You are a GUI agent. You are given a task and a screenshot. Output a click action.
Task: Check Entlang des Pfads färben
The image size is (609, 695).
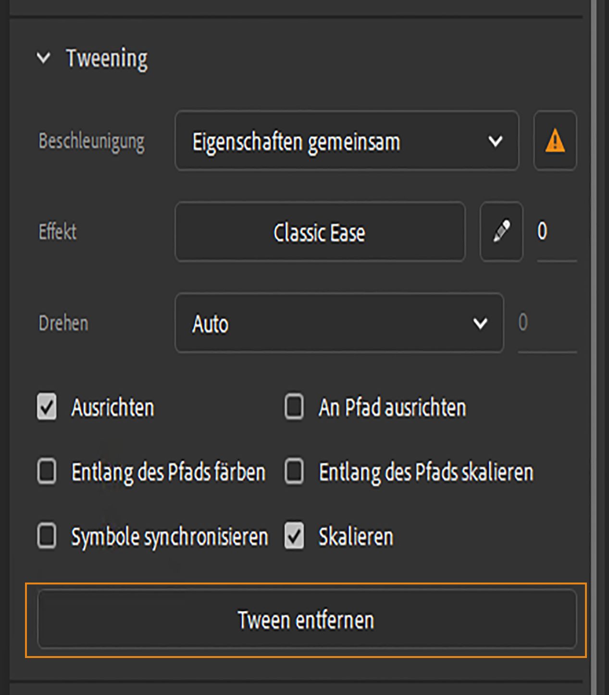[46, 472]
